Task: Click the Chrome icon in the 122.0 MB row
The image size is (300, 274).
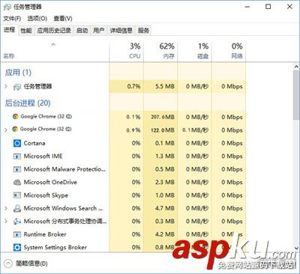Action: coord(15,129)
